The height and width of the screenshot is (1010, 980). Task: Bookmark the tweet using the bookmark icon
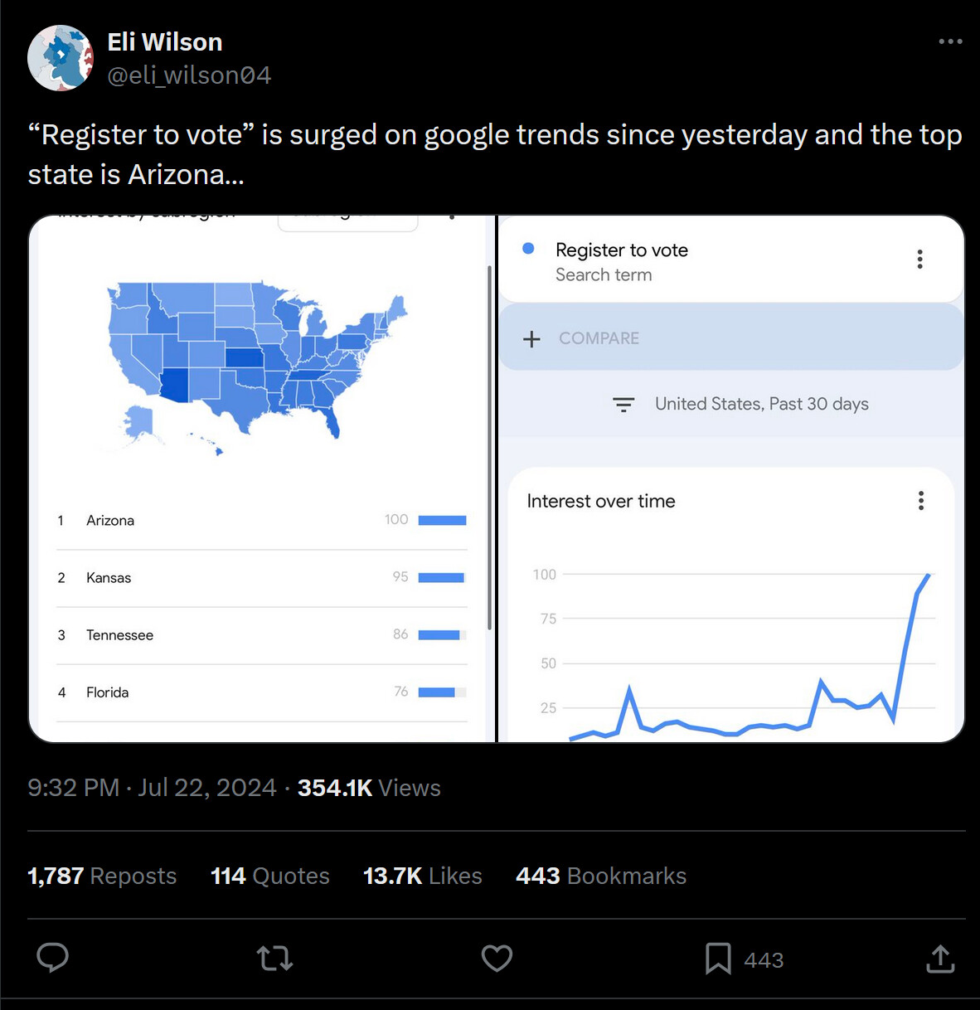[718, 959]
